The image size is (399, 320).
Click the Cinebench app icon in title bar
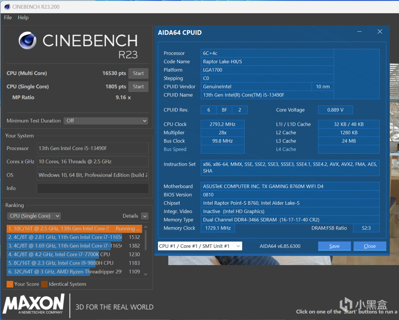(7, 7)
